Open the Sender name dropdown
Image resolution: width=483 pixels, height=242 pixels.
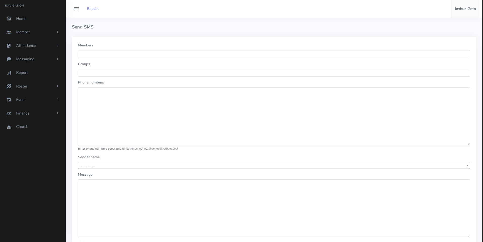274,165
